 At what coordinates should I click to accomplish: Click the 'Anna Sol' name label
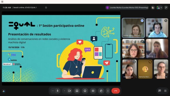tap(150, 56)
